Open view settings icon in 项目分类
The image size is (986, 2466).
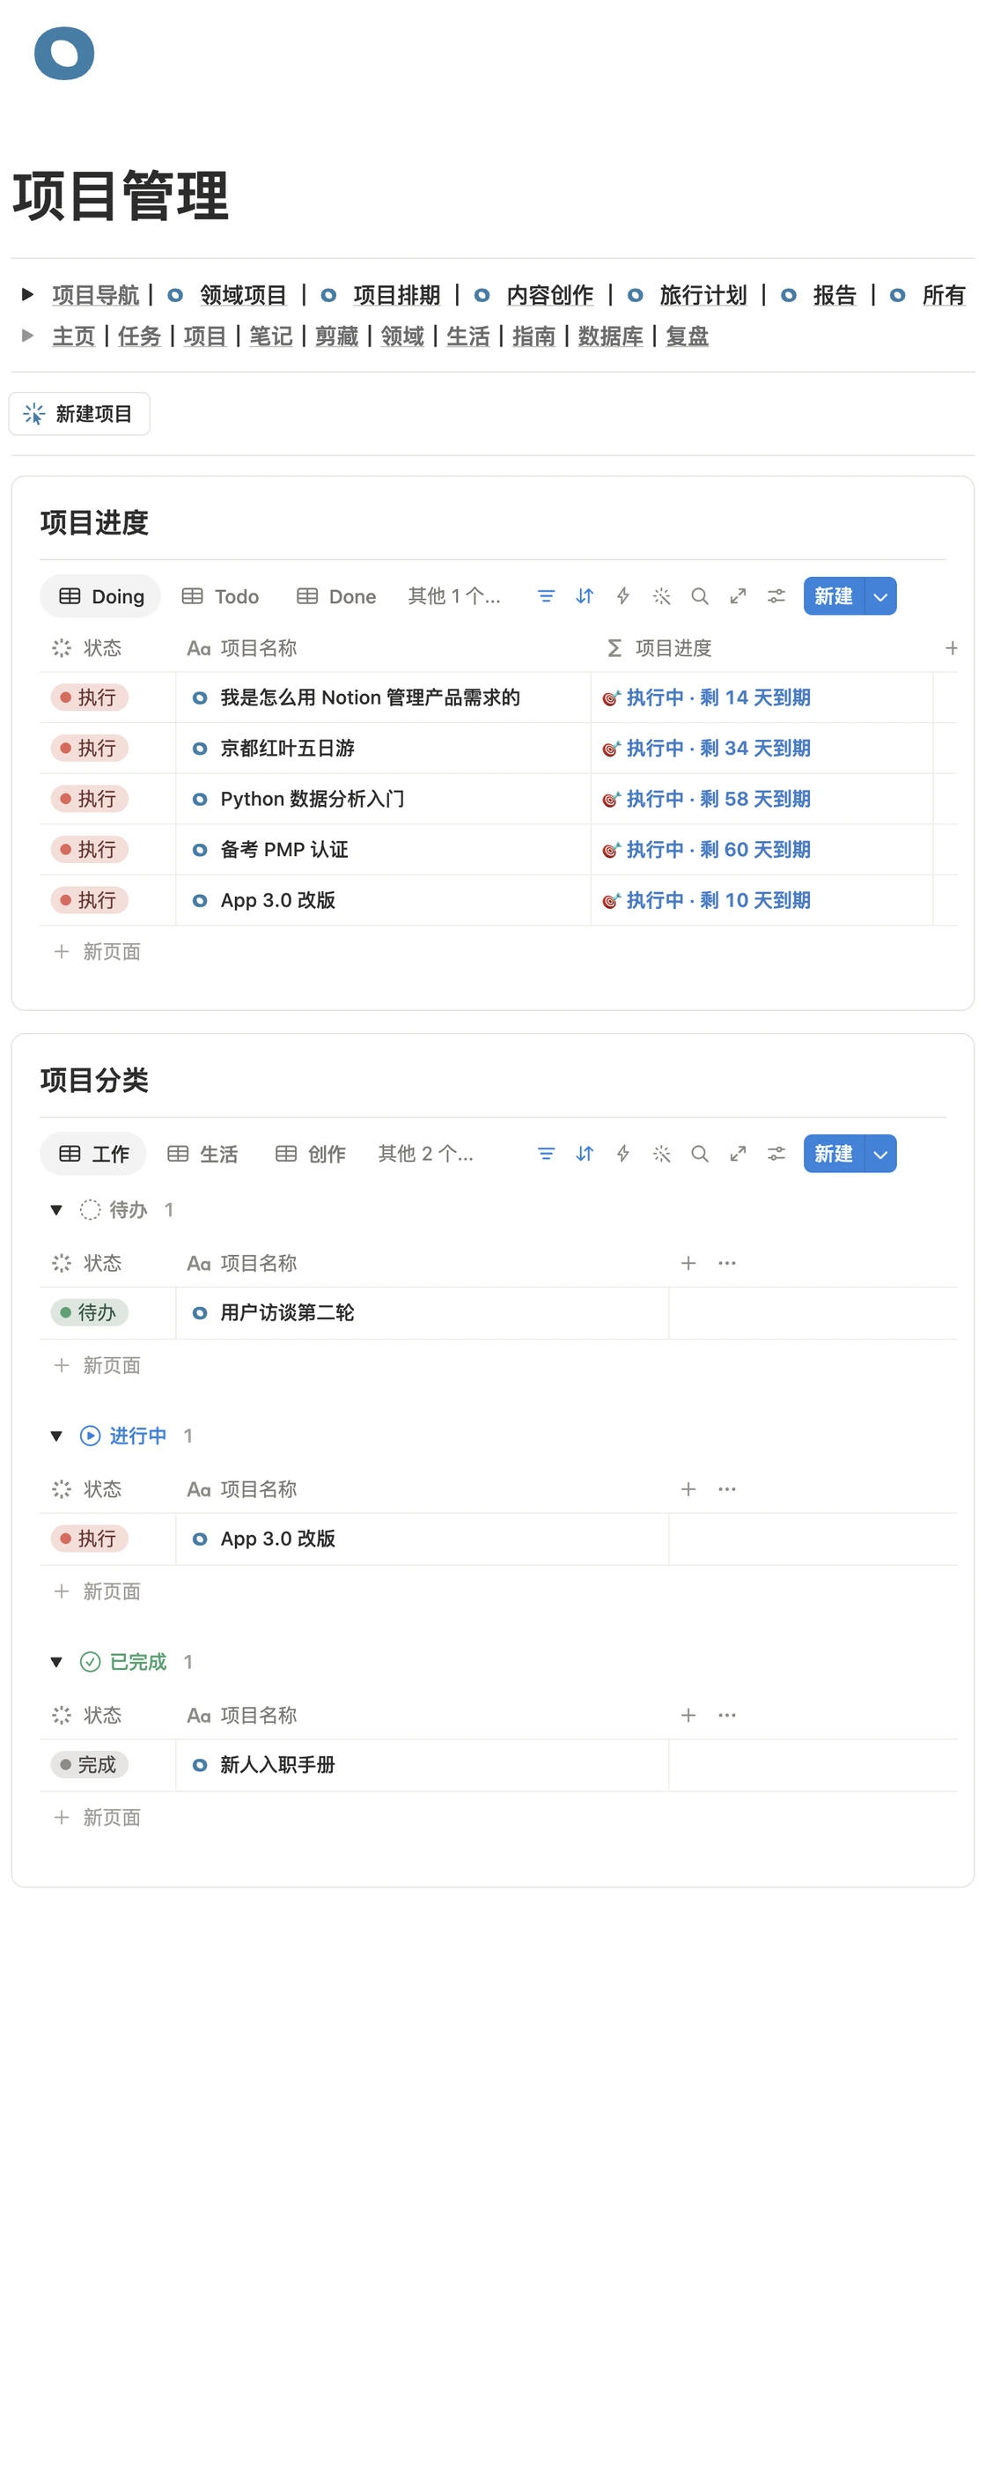(x=776, y=1154)
